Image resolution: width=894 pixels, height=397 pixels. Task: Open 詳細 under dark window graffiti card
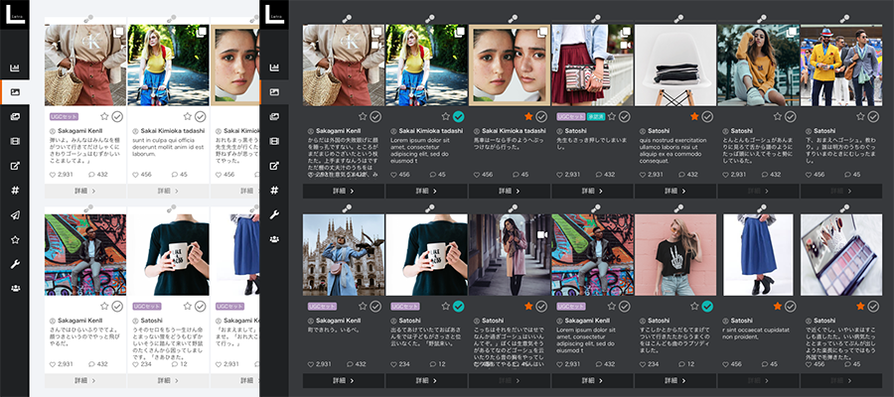tap(592, 380)
